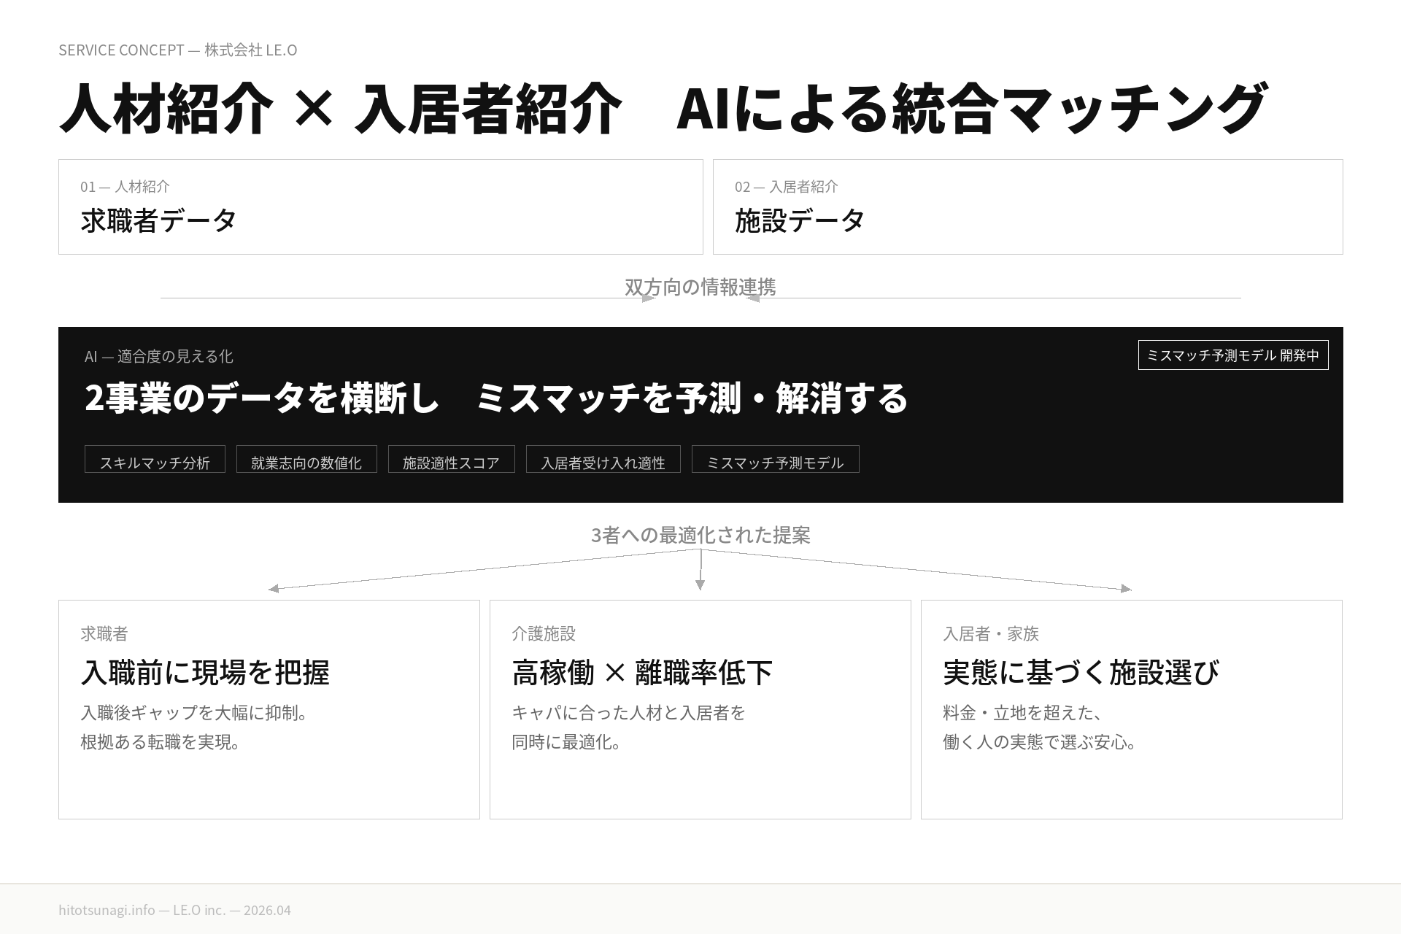This screenshot has width=1401, height=934.
Task: Click the 施設データ box
Action: (x=1027, y=207)
